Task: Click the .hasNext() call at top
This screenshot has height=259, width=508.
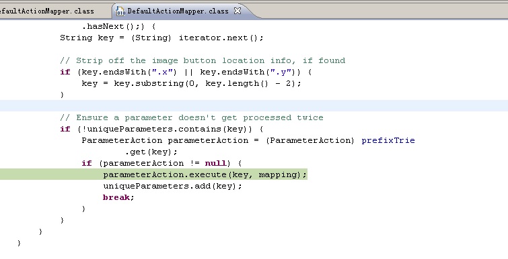Action: tap(113, 26)
